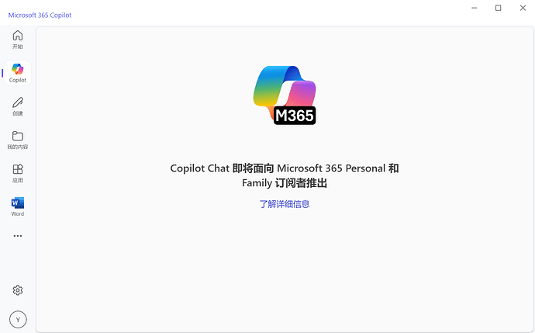Follow the 了解详细信息 link
Image resolution: width=535 pixels, height=333 pixels.
click(285, 204)
